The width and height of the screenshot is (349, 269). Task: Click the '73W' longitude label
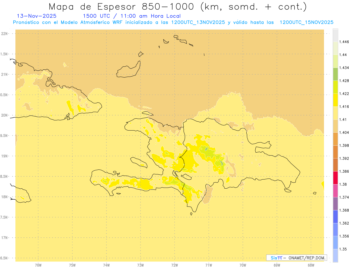tap(140, 265)
